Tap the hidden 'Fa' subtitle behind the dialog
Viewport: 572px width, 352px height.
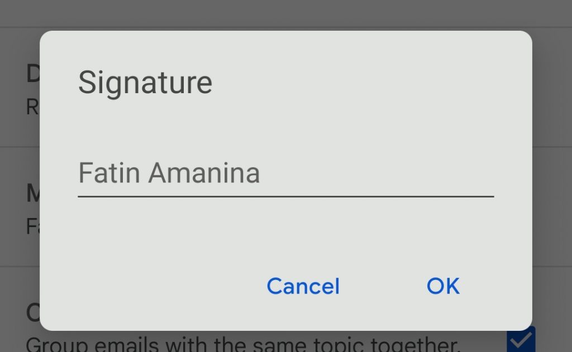(33, 226)
